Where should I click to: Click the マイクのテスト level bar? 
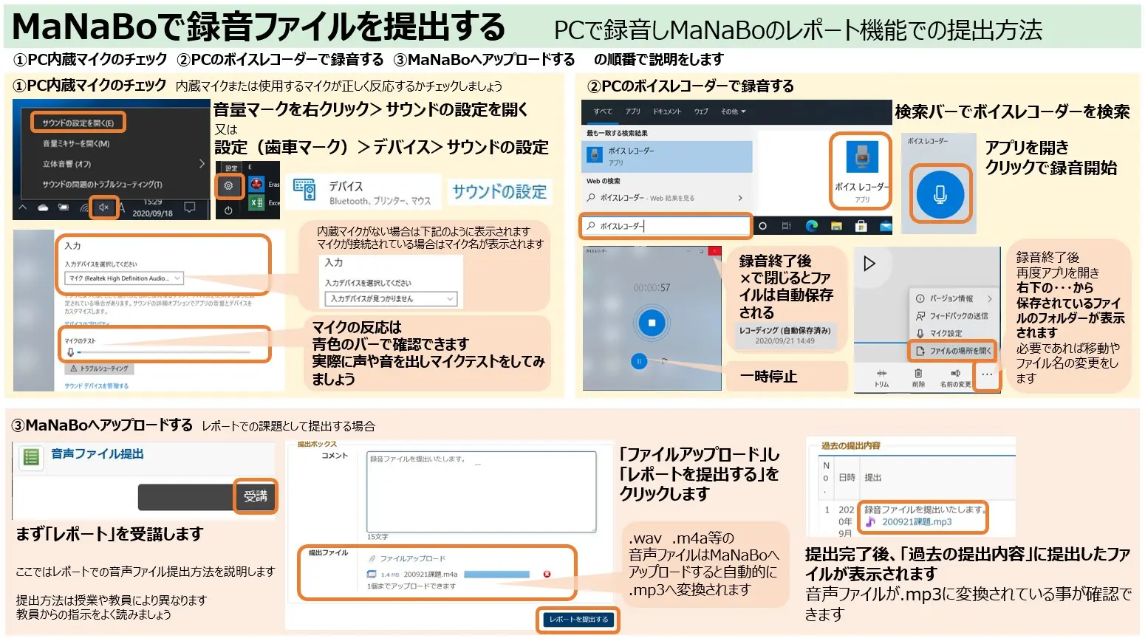click(164, 352)
